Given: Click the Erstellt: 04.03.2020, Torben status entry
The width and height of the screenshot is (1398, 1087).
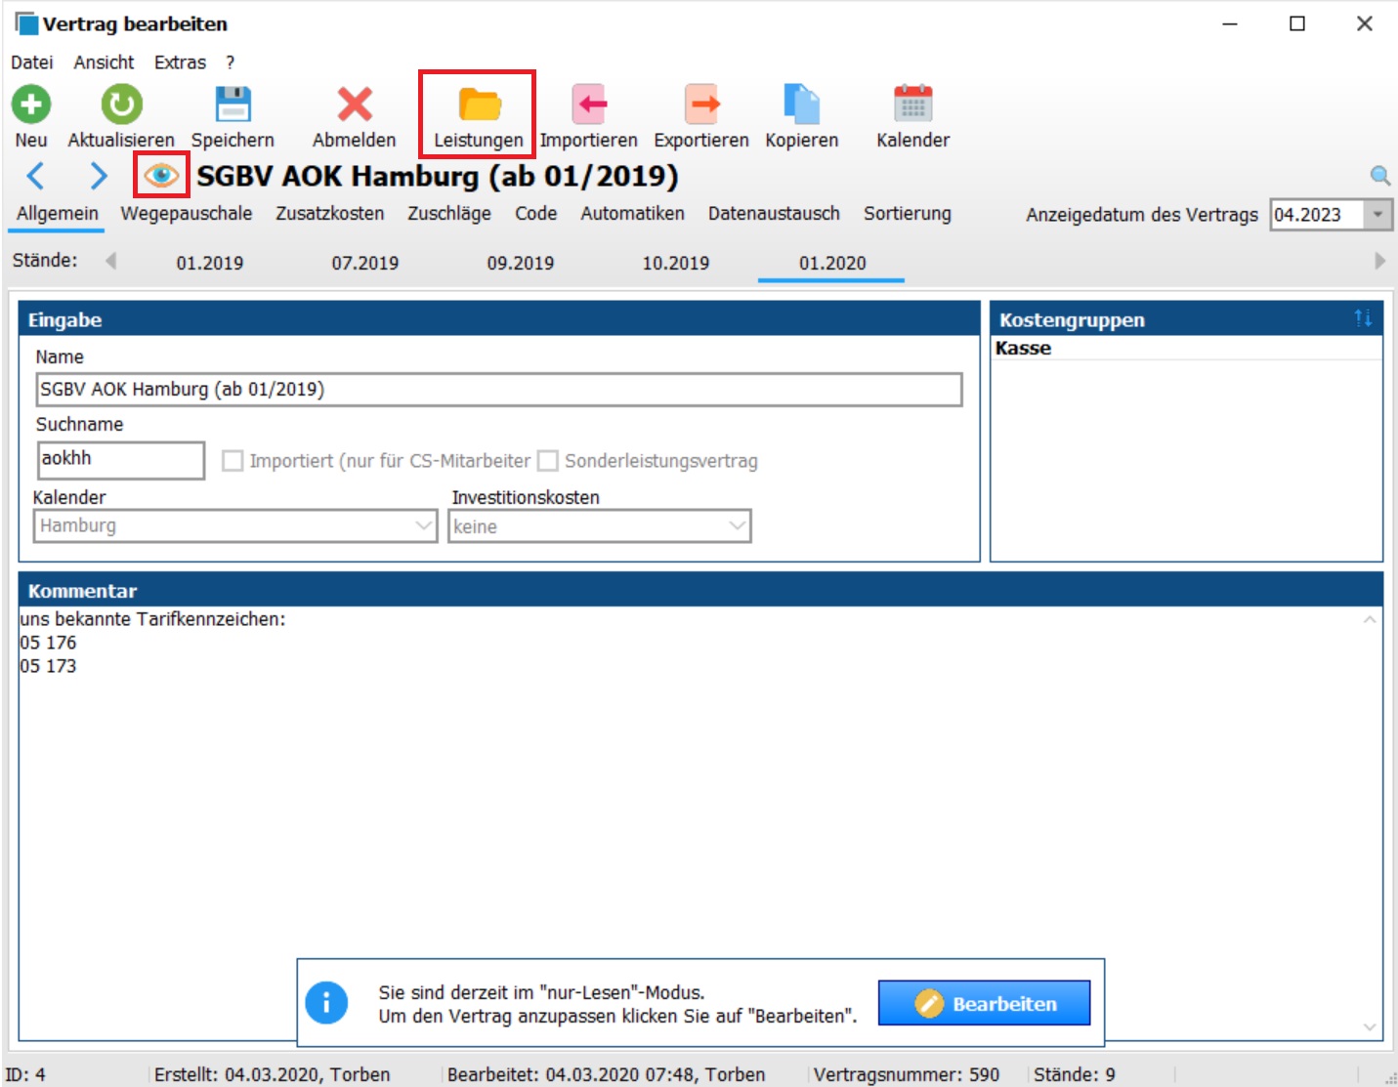Looking at the screenshot, I should [x=273, y=1074].
